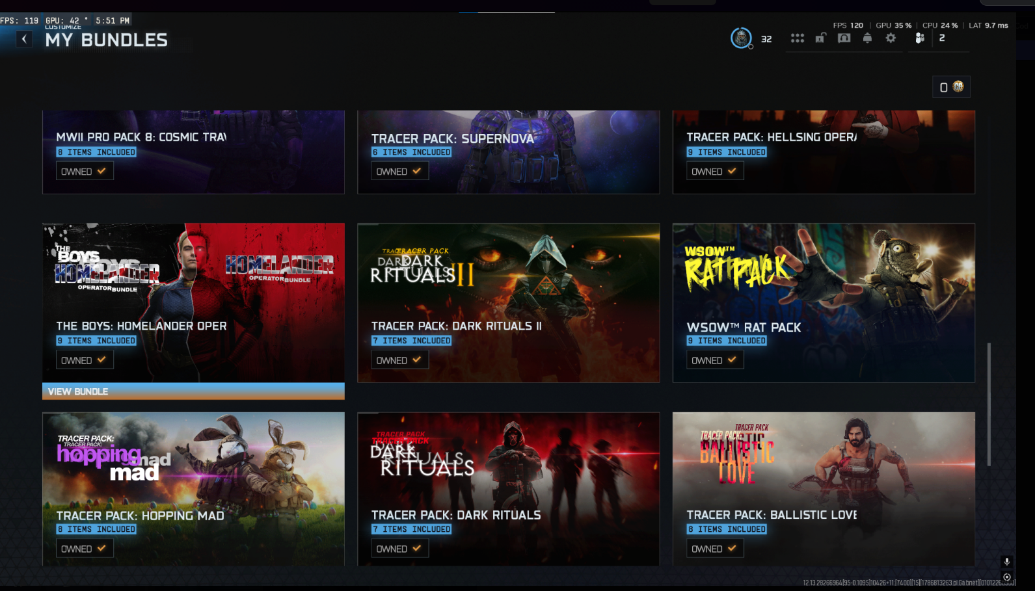This screenshot has height=591, width=1035.
Task: Open the social friends icon
Action: pos(919,38)
